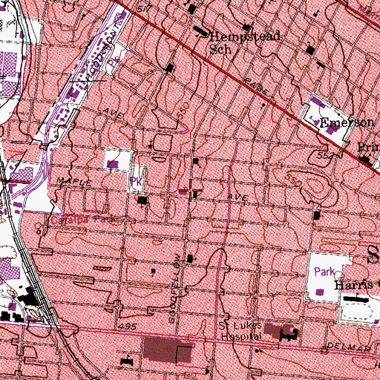Click the 552 elevation marker

(x=326, y=155)
